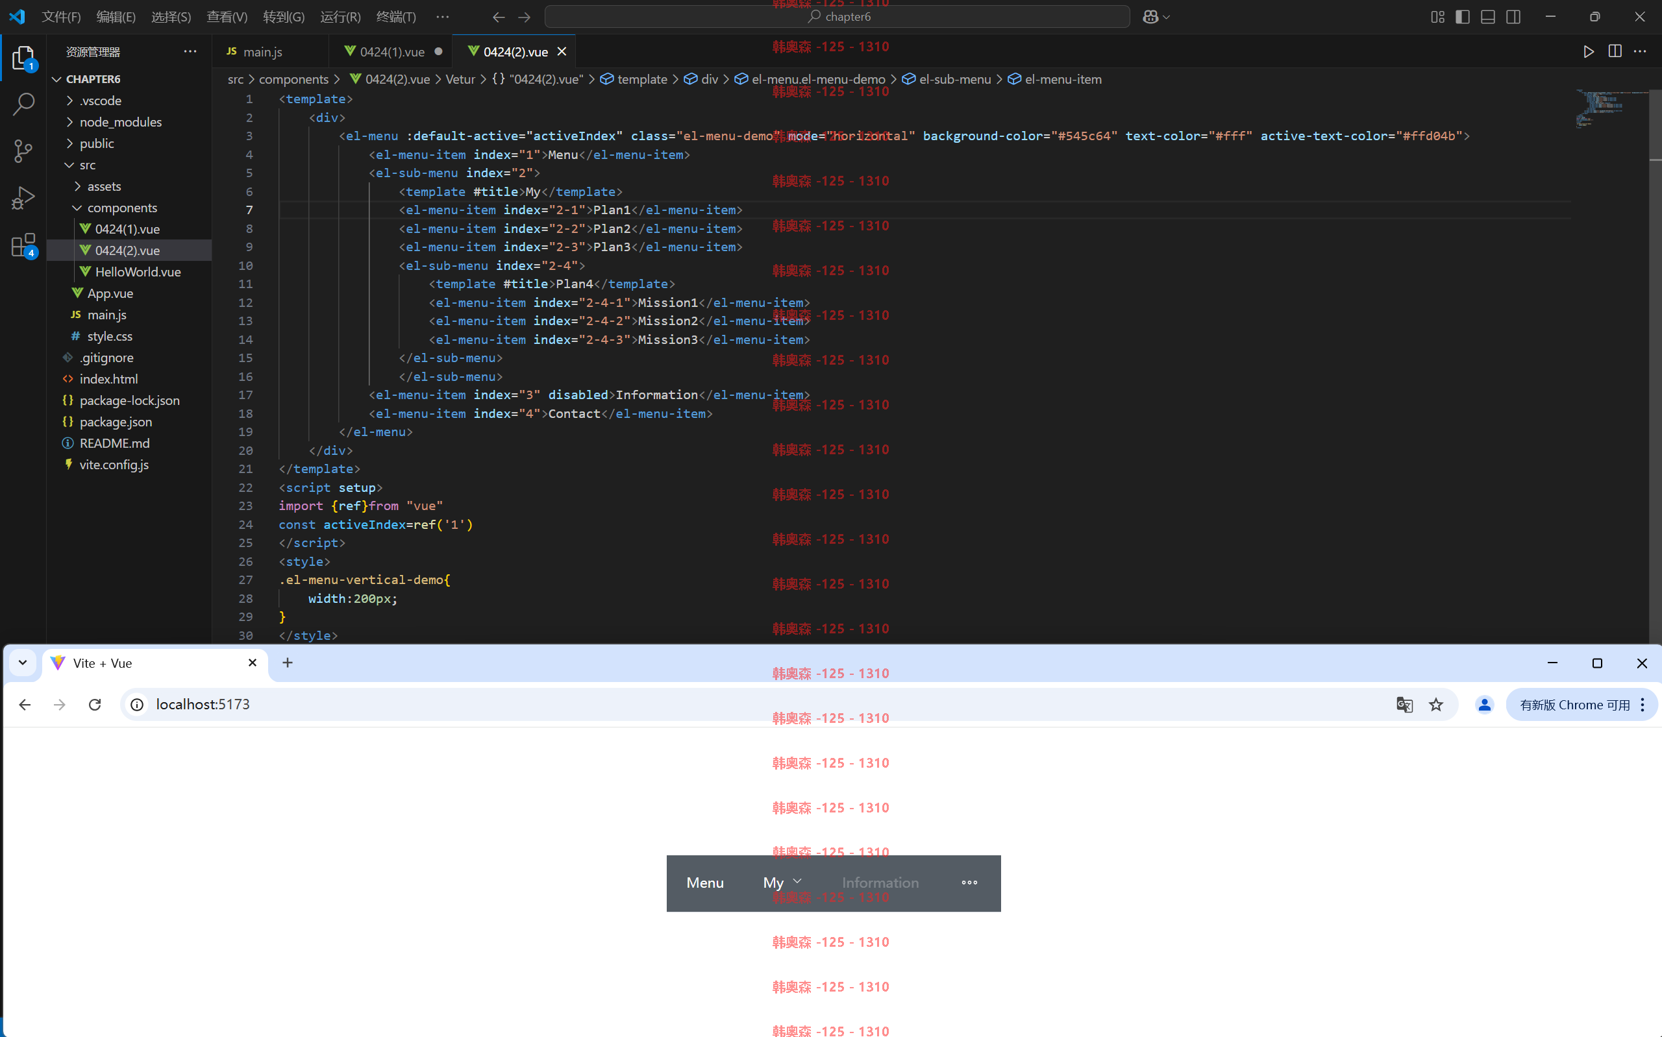This screenshot has width=1662, height=1037.
Task: Open Chrome profile avatar
Action: coord(1484,704)
